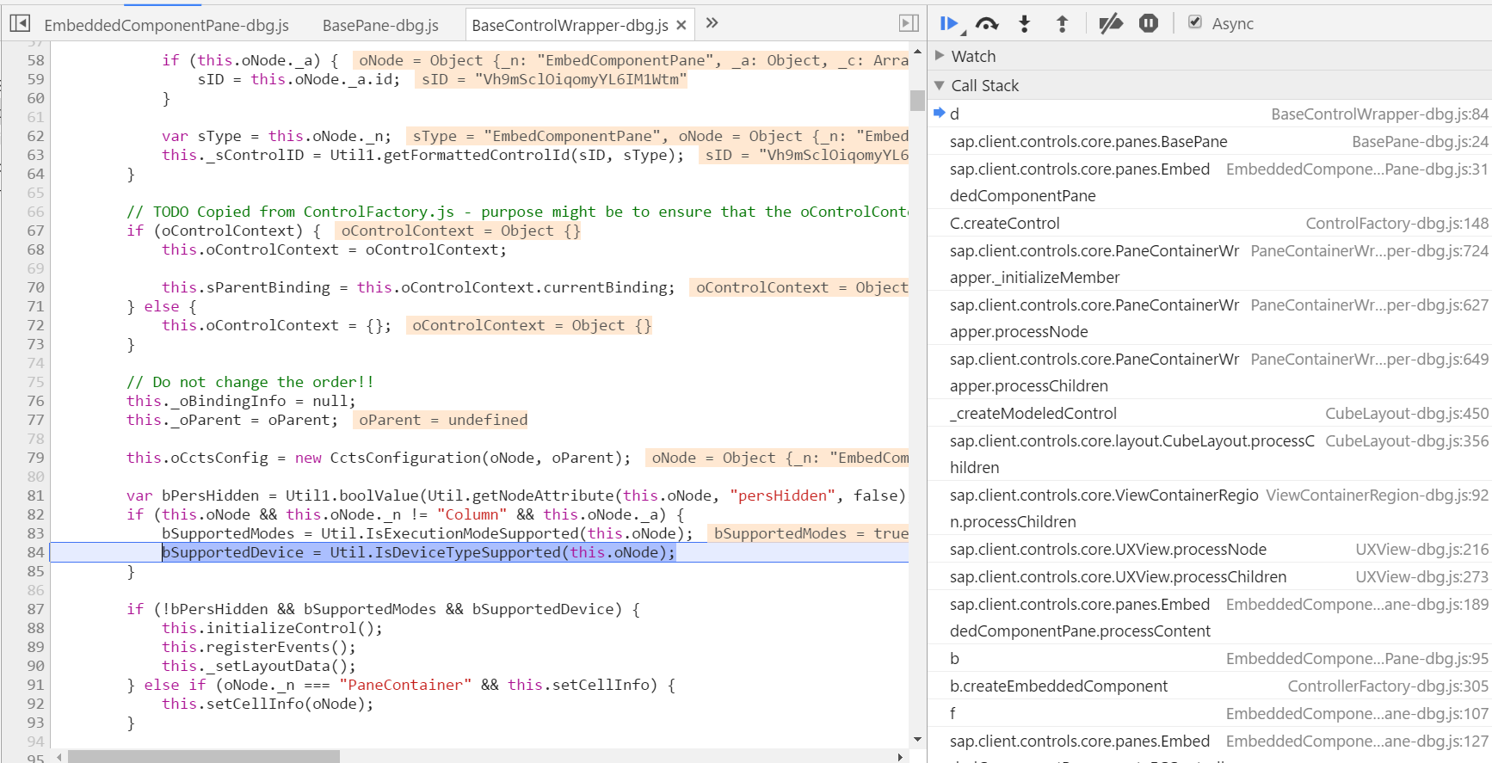
Task: Select sap.client.controls.core.panes.BasePane frame
Action: pos(1088,141)
